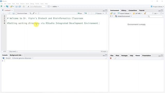
Task: Select the Console tab
Action: pyautogui.click(x=5, y=55)
